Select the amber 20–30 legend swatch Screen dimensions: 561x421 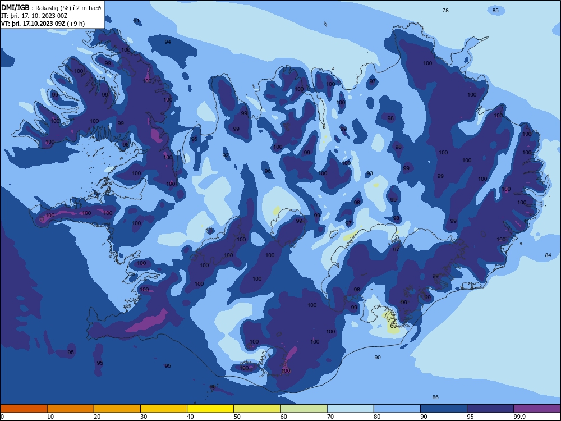click(117, 409)
